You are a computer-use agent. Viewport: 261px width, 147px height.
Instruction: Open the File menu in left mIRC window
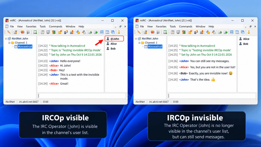(12, 27)
